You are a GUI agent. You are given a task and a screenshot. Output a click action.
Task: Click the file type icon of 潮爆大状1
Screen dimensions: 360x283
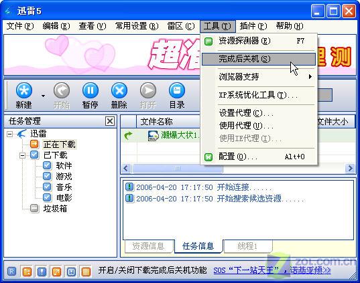pyautogui.click(x=153, y=136)
